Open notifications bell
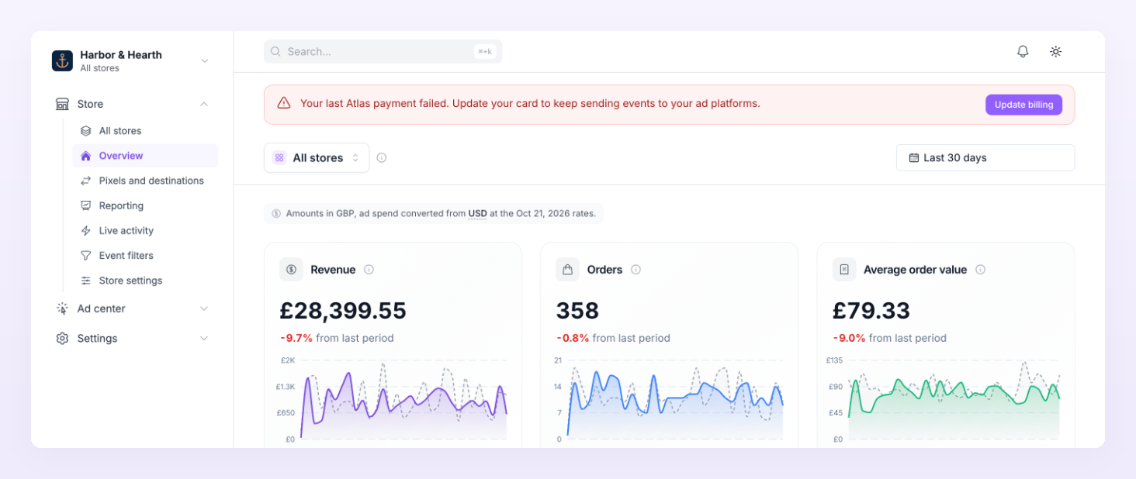 click(x=1023, y=52)
